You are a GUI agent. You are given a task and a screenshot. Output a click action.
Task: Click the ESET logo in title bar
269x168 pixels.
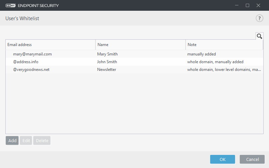click(x=10, y=5)
